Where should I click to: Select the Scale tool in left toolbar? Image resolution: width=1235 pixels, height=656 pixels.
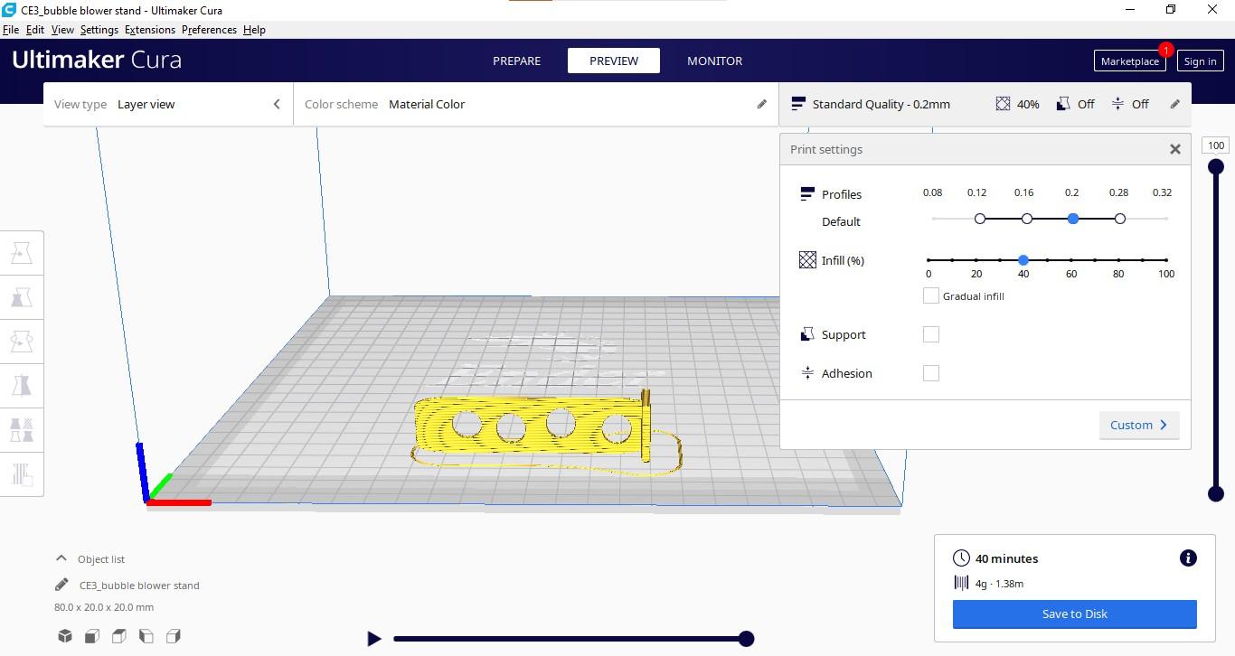[x=22, y=297]
